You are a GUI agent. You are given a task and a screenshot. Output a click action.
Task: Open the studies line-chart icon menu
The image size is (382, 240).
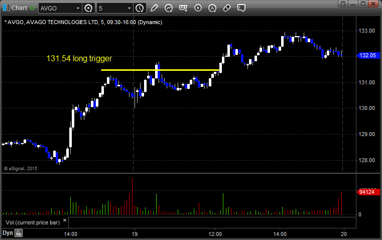[168, 8]
